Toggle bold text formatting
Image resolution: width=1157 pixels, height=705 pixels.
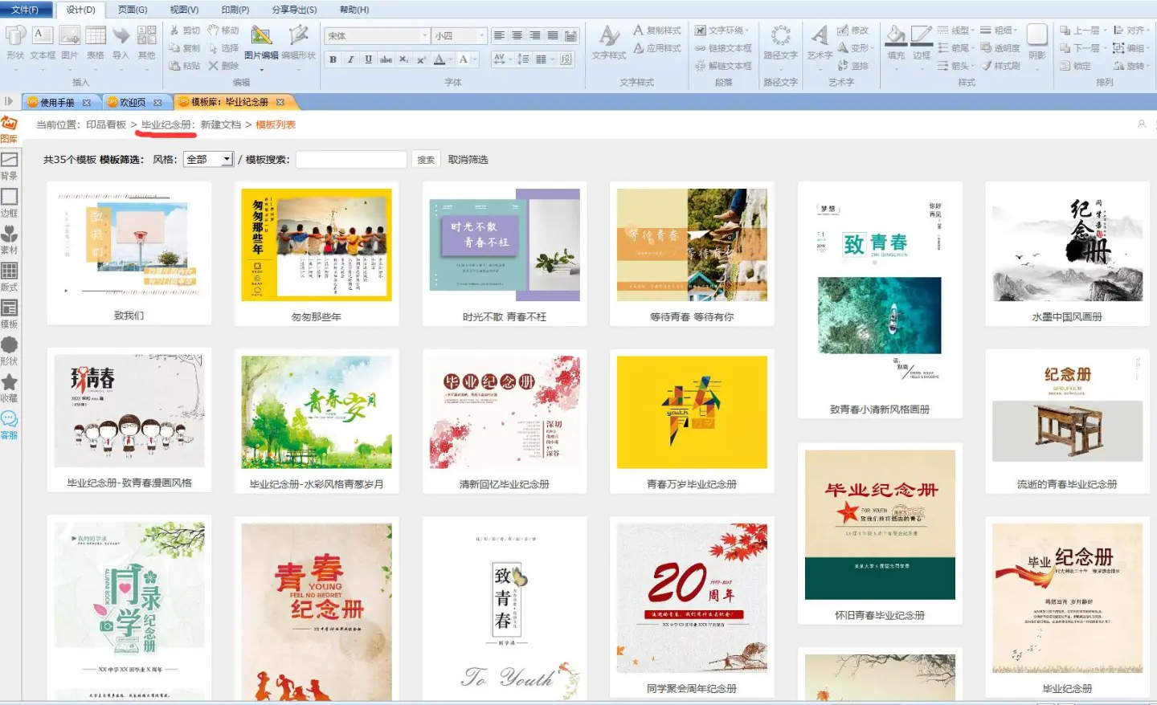coord(333,59)
